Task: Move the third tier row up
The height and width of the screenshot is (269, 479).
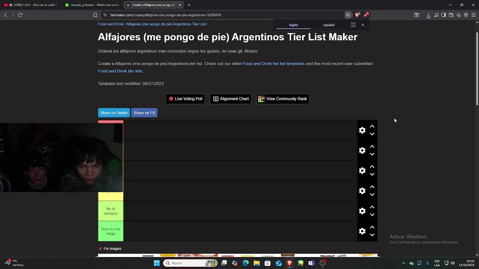Action: point(372,167)
